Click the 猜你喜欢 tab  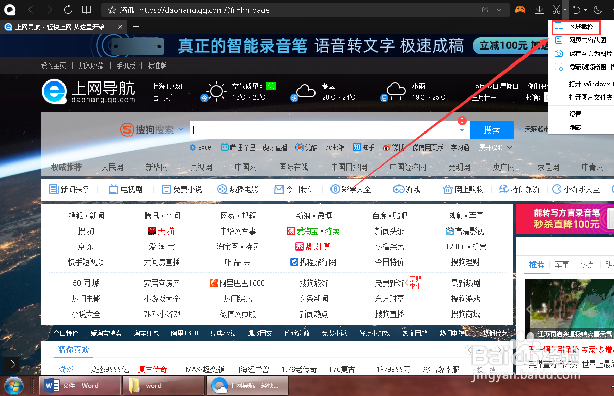point(74,350)
